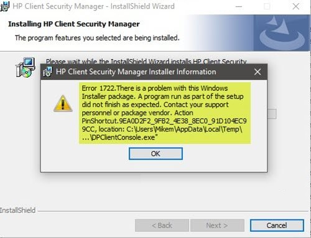
Task: Click the InstallShield Wizard window title icon
Action: (x=4, y=6)
